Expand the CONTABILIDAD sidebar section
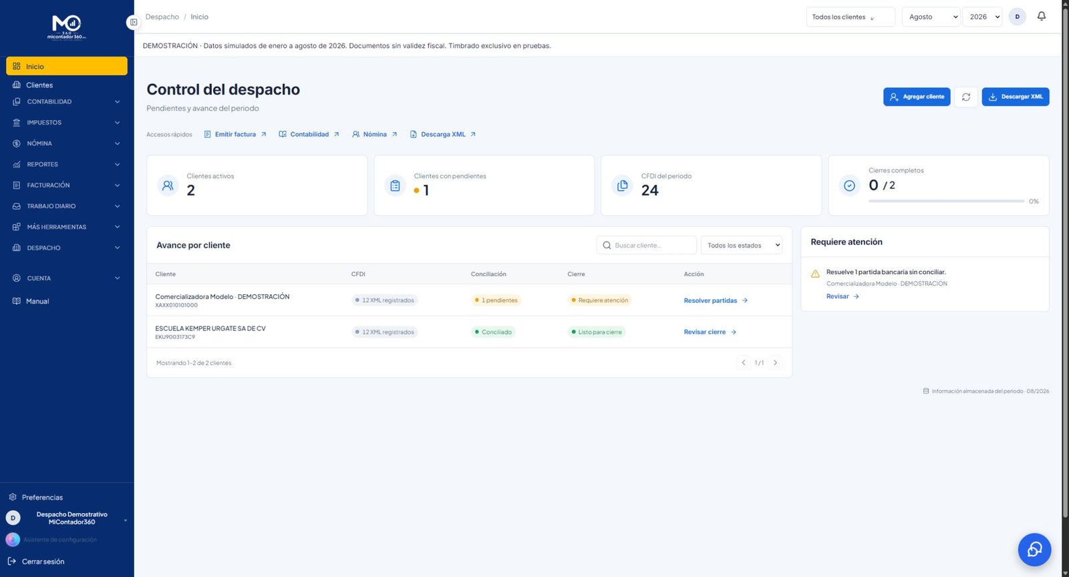This screenshot has width=1069, height=577. (67, 102)
